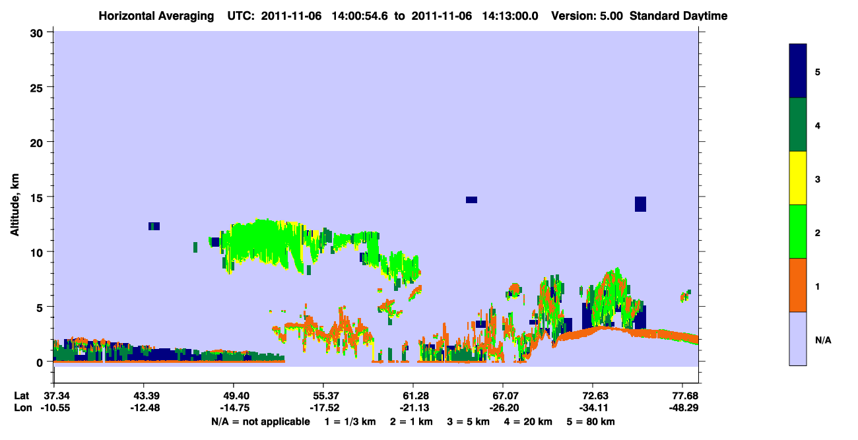Click the 'N/A = not applicable' legend text
The image size is (858, 440).
[260, 422]
